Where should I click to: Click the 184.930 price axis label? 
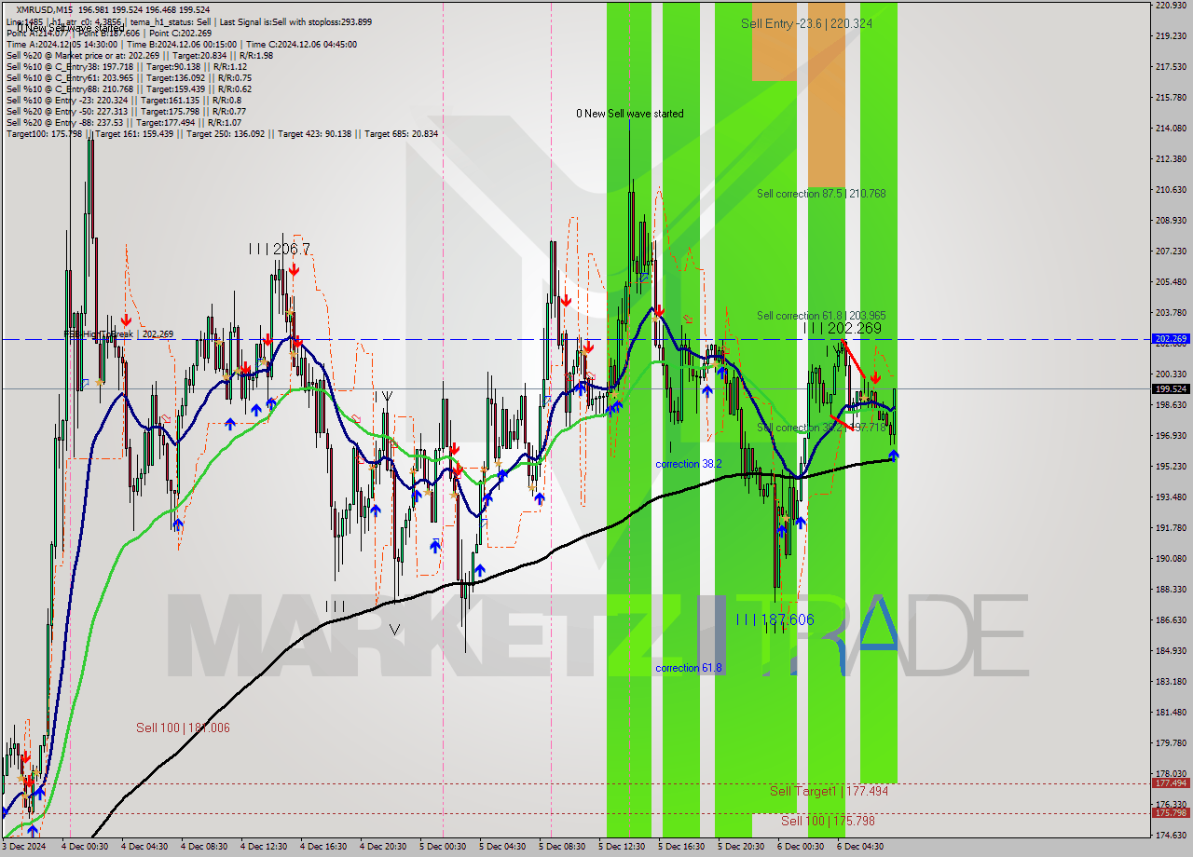click(x=1171, y=650)
